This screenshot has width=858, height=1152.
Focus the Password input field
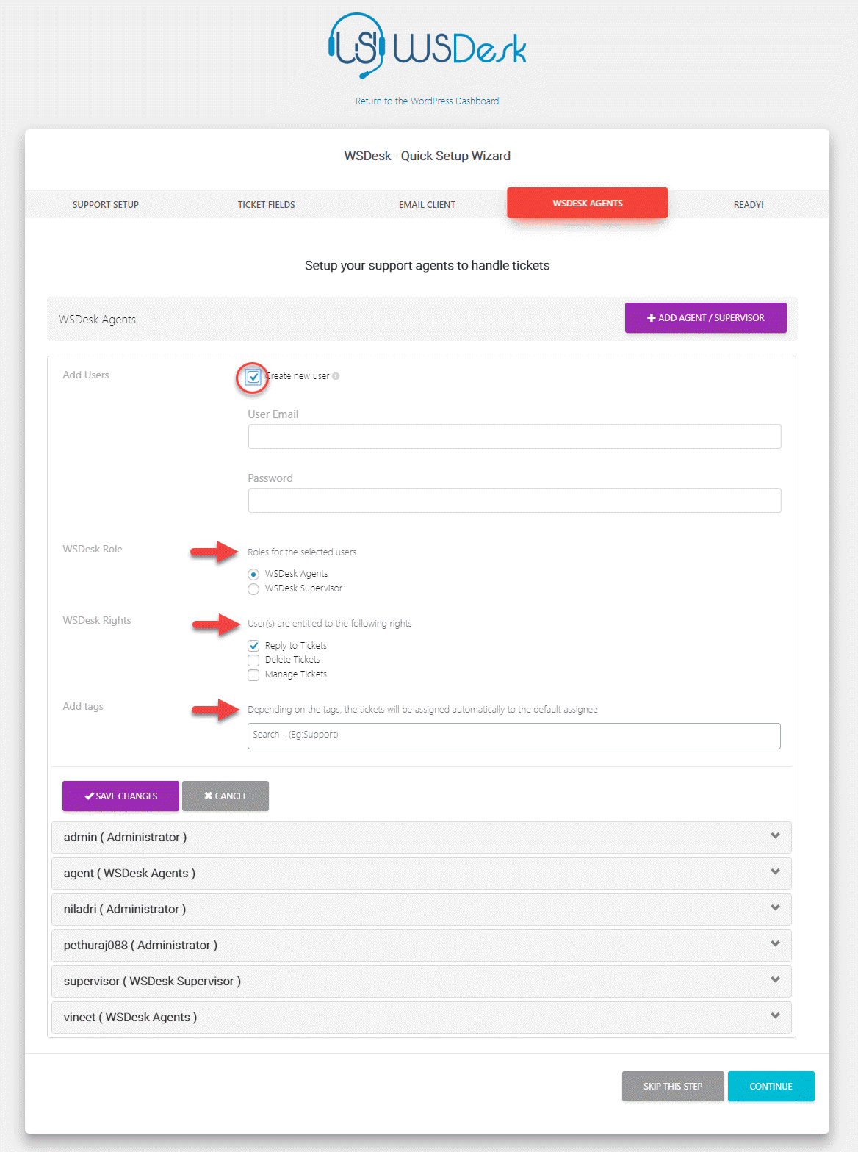coord(514,500)
